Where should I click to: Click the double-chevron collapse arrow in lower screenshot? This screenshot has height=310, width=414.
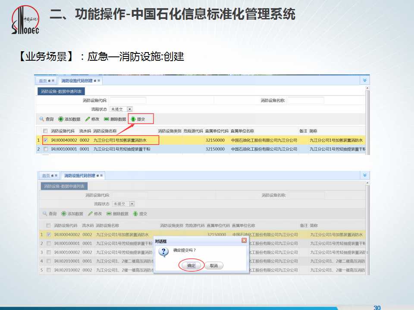click(365, 175)
